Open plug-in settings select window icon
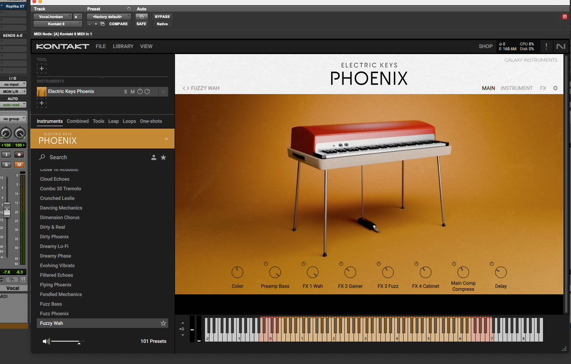Screen dimensions: 571x364 pyautogui.click(x=103, y=24)
